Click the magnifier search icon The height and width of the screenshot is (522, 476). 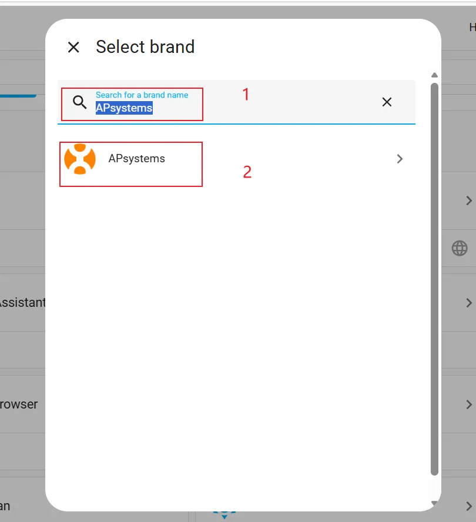(80, 102)
